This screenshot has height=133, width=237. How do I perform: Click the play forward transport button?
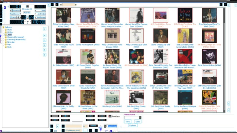tap(90, 120)
